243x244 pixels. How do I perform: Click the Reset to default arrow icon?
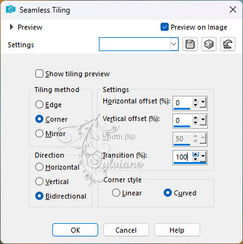(228, 44)
